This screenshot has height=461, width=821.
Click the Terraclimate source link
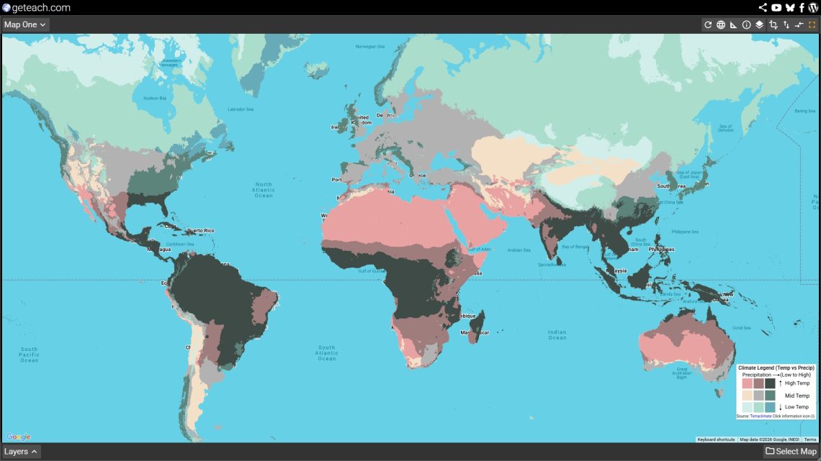760,416
